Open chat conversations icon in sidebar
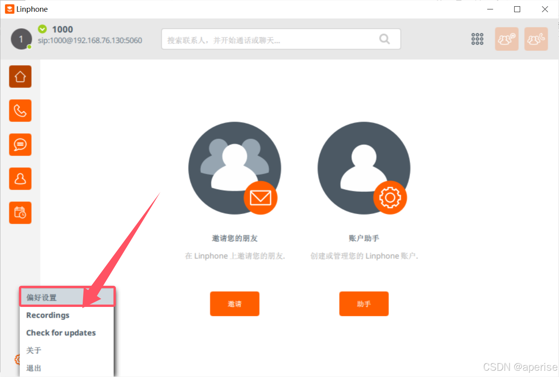The image size is (559, 377). 20,144
